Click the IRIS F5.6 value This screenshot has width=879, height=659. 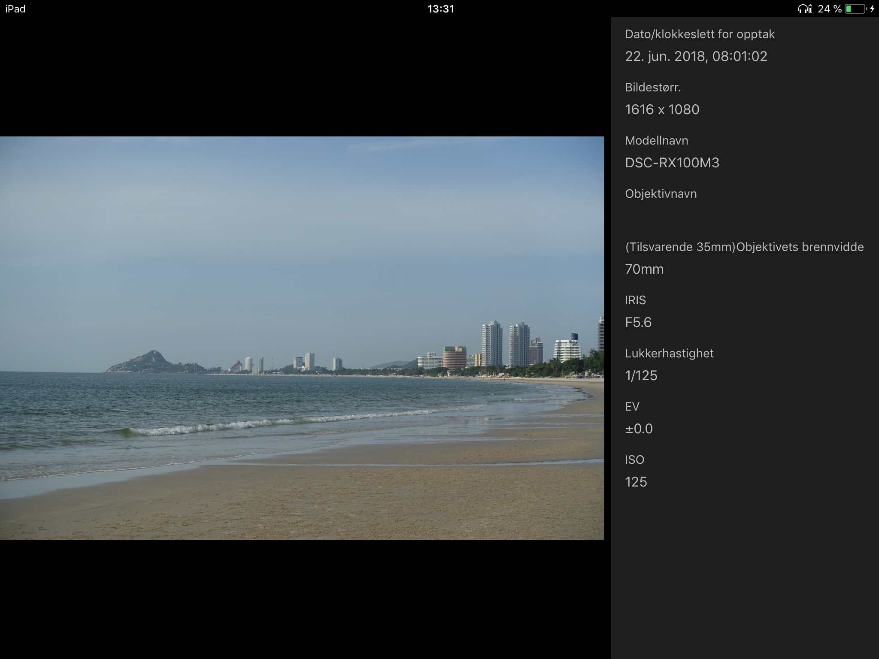pos(638,322)
